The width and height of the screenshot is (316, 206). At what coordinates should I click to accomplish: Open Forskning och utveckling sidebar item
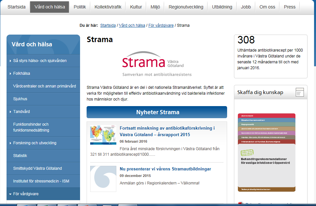(x=43, y=143)
